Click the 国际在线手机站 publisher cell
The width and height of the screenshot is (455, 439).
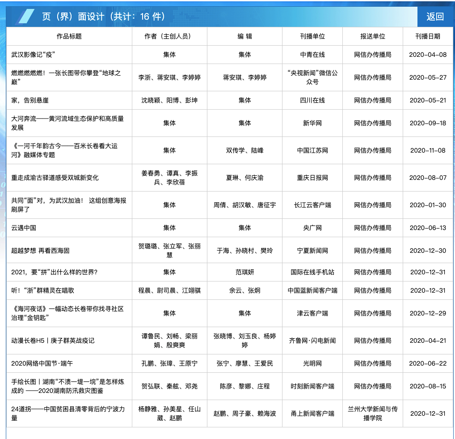(x=312, y=272)
